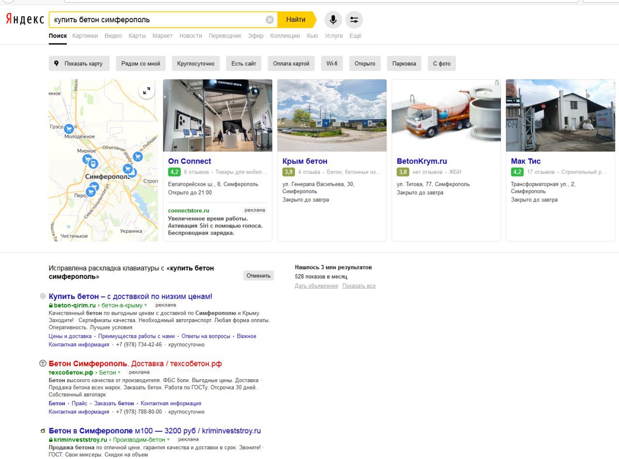Open the Ответы на вопросы sitelink

(x=206, y=336)
